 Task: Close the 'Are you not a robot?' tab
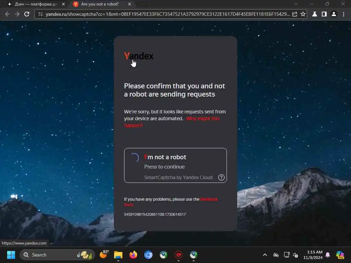(x=130, y=4)
